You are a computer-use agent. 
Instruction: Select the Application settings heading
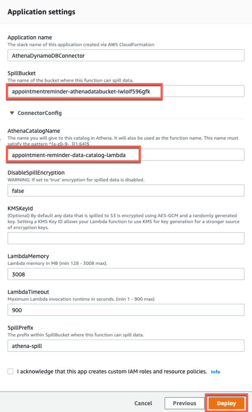pyautogui.click(x=41, y=12)
